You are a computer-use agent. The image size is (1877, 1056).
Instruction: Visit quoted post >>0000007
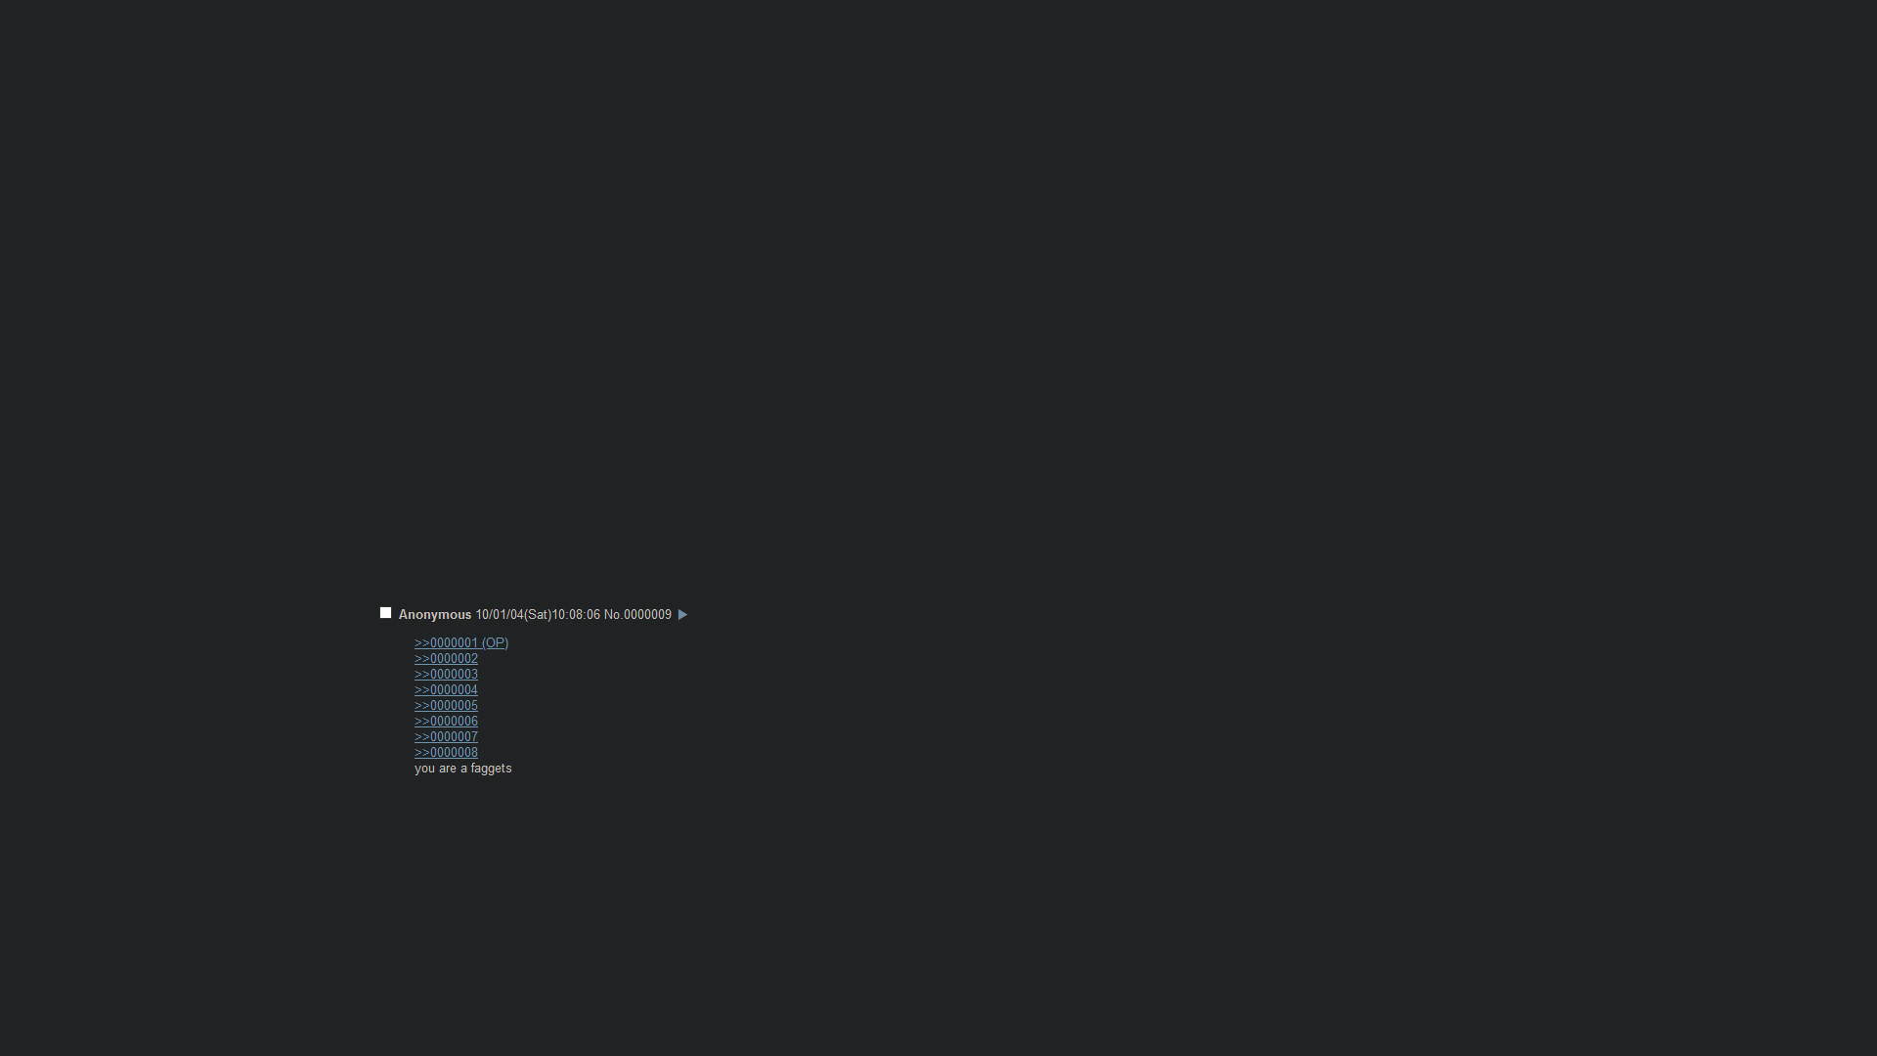click(x=446, y=737)
